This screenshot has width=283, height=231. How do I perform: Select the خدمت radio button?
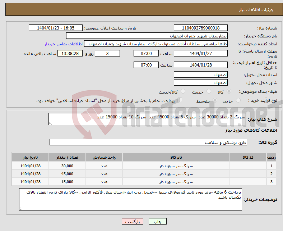tap(209, 91)
